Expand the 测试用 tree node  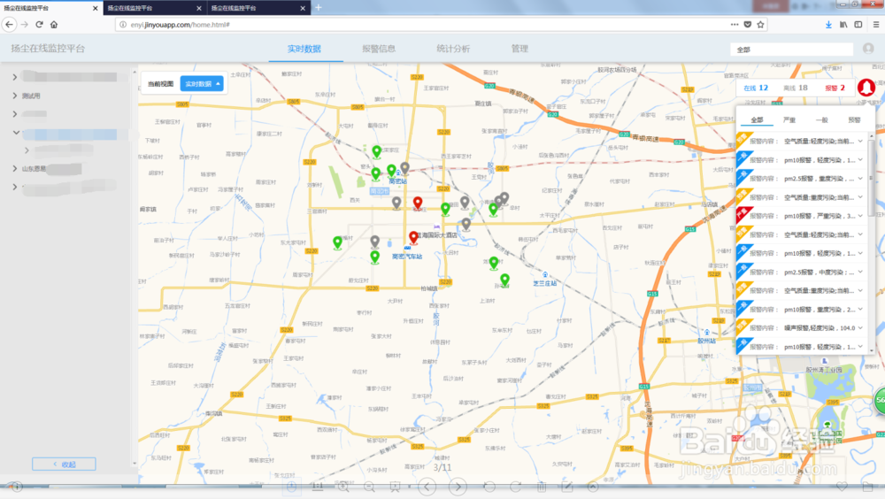[x=15, y=96]
